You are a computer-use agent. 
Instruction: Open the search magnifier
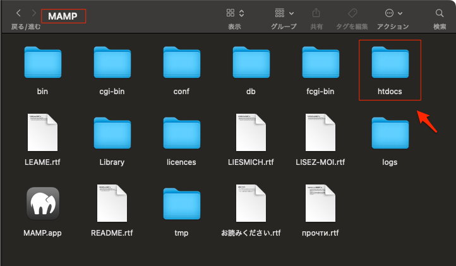pyautogui.click(x=440, y=13)
